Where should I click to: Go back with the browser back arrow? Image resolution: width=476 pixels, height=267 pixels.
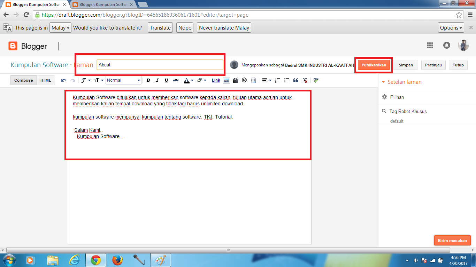pyautogui.click(x=6, y=15)
